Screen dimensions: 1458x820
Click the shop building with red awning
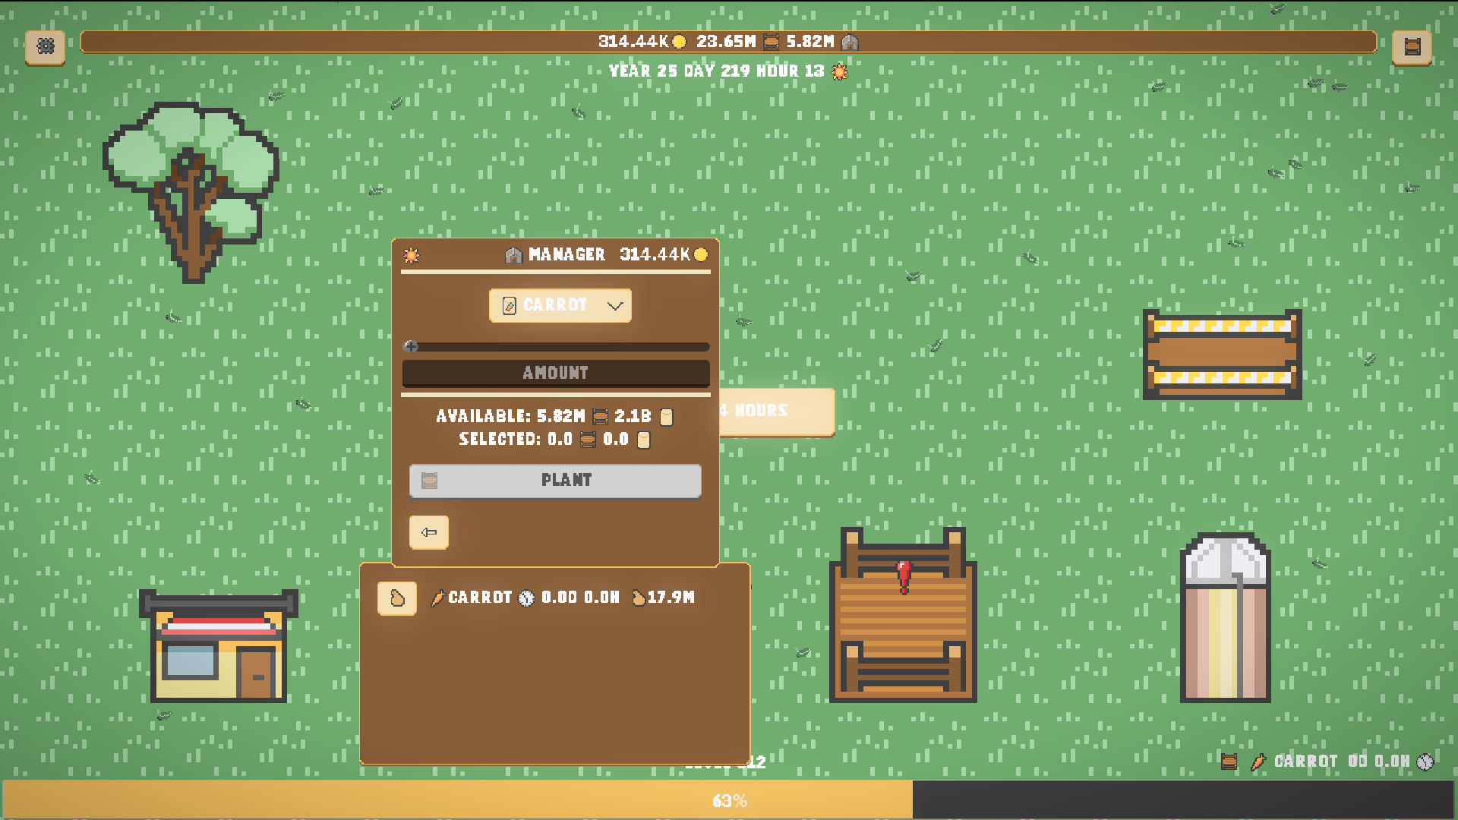pos(219,647)
